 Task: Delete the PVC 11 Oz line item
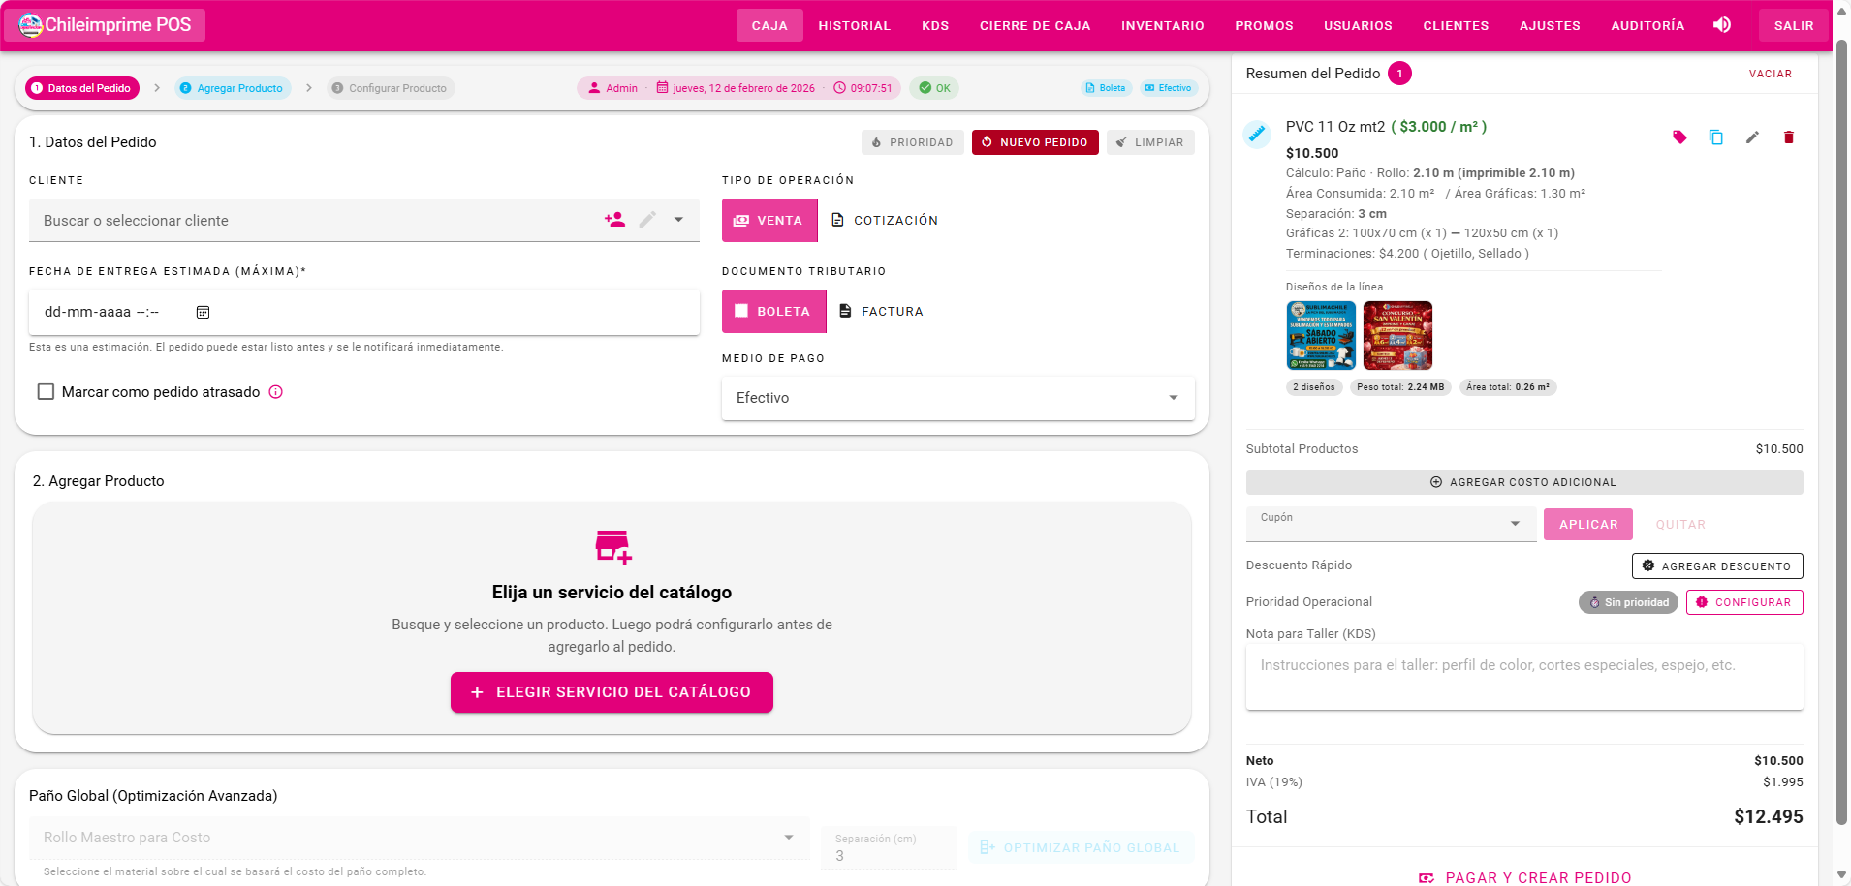pyautogui.click(x=1789, y=137)
